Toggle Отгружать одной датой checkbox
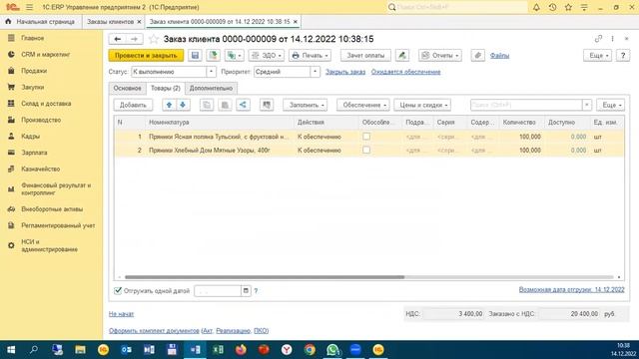The width and height of the screenshot is (639, 359). click(118, 290)
